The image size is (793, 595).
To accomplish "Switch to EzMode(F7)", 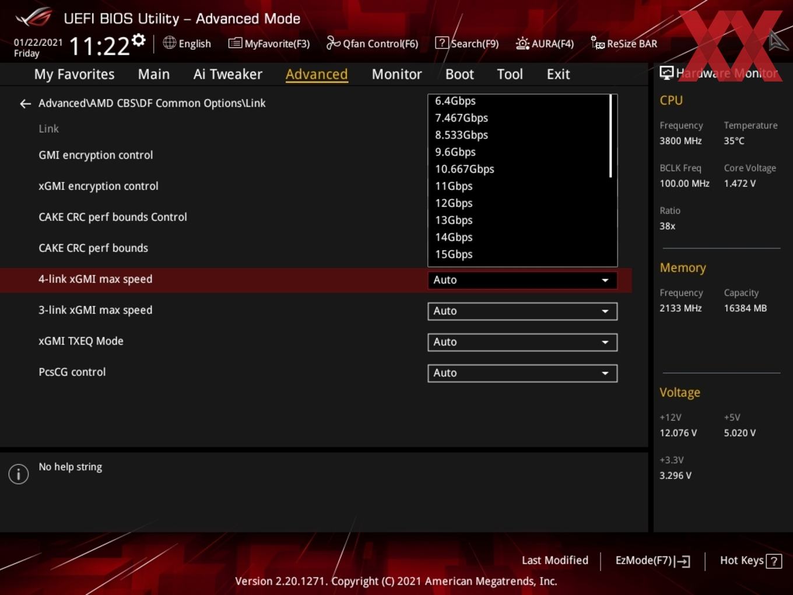I will pos(653,561).
